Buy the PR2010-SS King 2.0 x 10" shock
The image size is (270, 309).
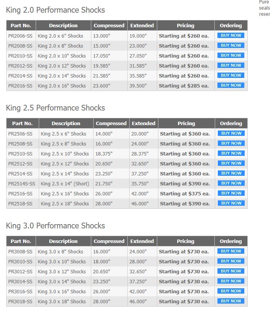pyautogui.click(x=231, y=55)
